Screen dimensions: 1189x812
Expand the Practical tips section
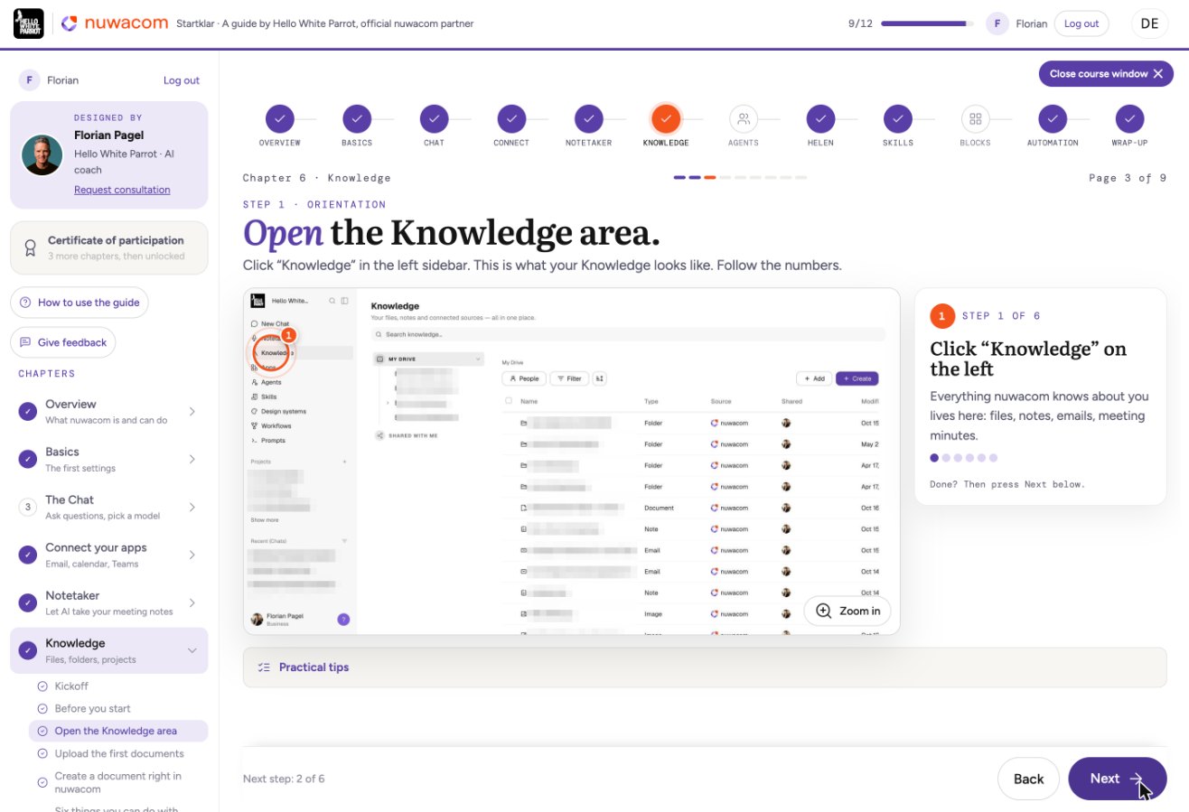click(705, 667)
